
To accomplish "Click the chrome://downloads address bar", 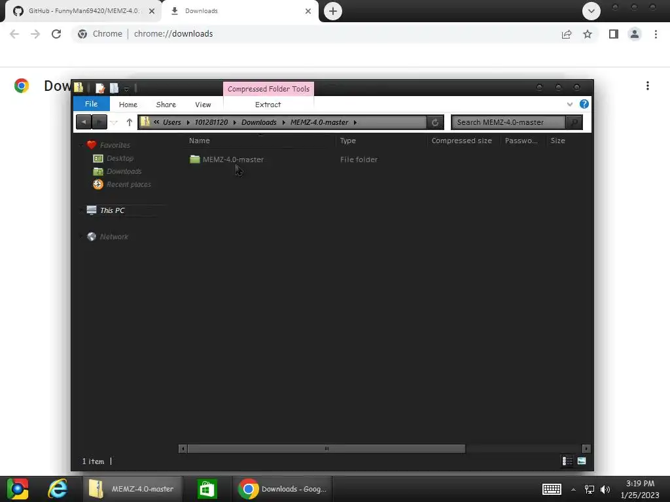I will click(x=316, y=34).
